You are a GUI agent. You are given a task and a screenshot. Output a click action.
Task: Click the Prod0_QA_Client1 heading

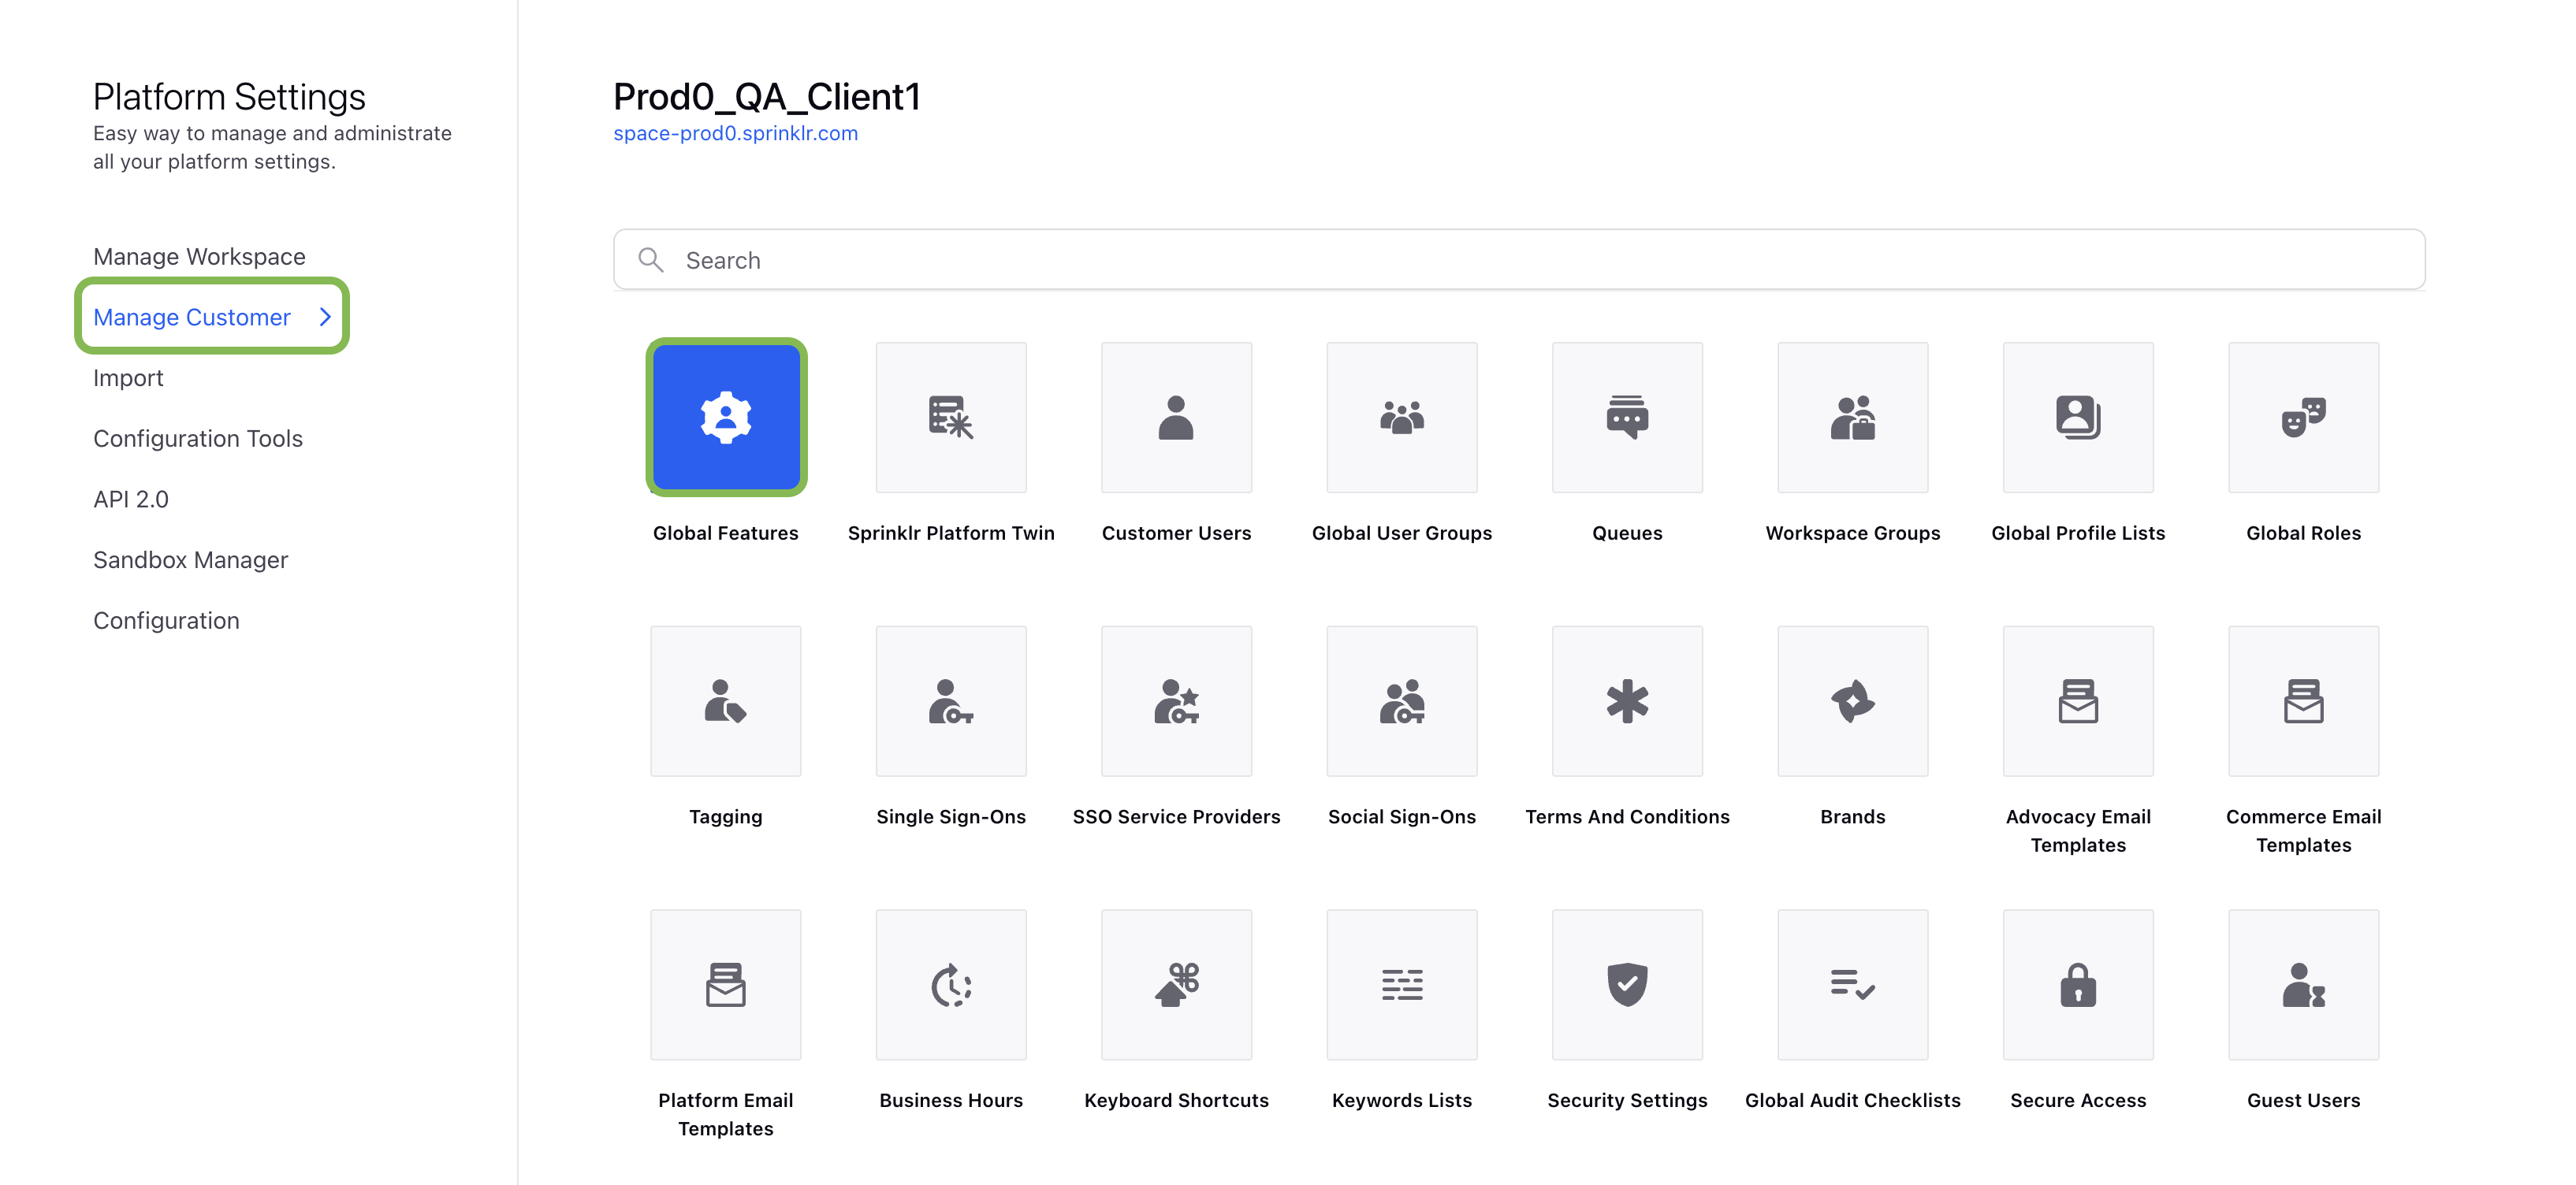coord(766,97)
